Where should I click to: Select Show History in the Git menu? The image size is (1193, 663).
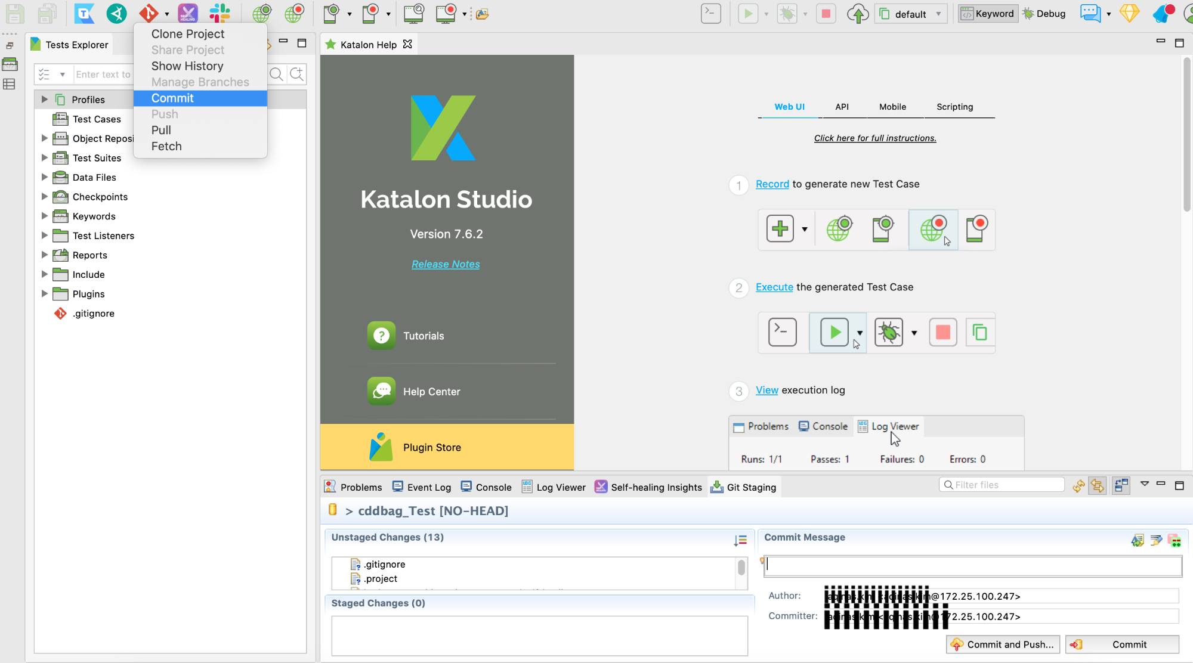click(200, 66)
